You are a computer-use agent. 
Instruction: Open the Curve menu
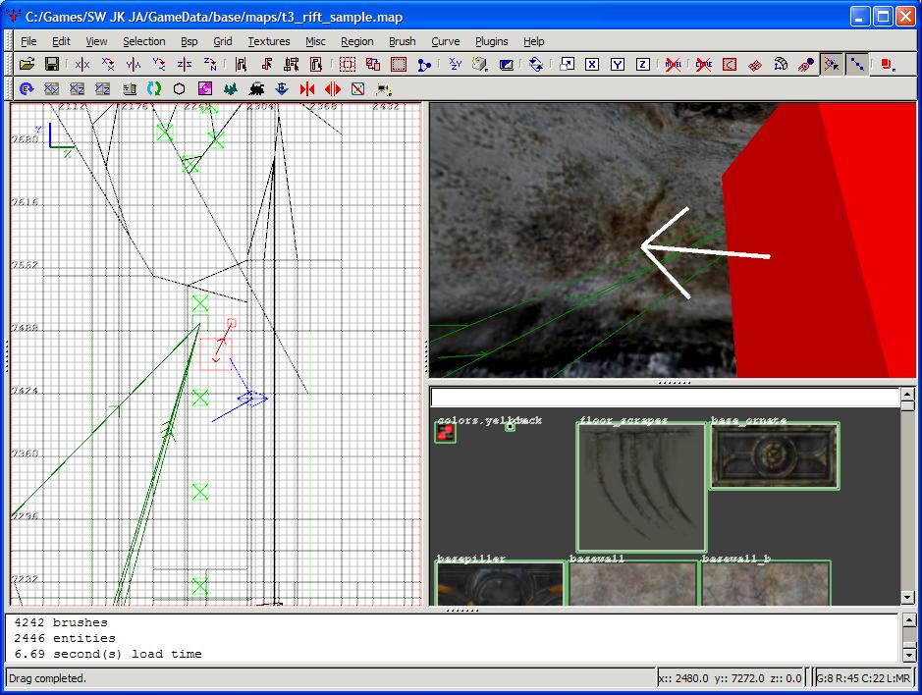[446, 41]
